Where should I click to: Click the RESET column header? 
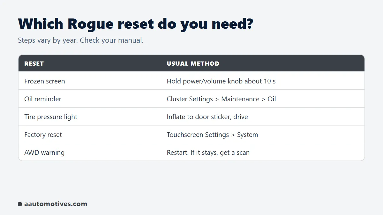[x=34, y=63]
